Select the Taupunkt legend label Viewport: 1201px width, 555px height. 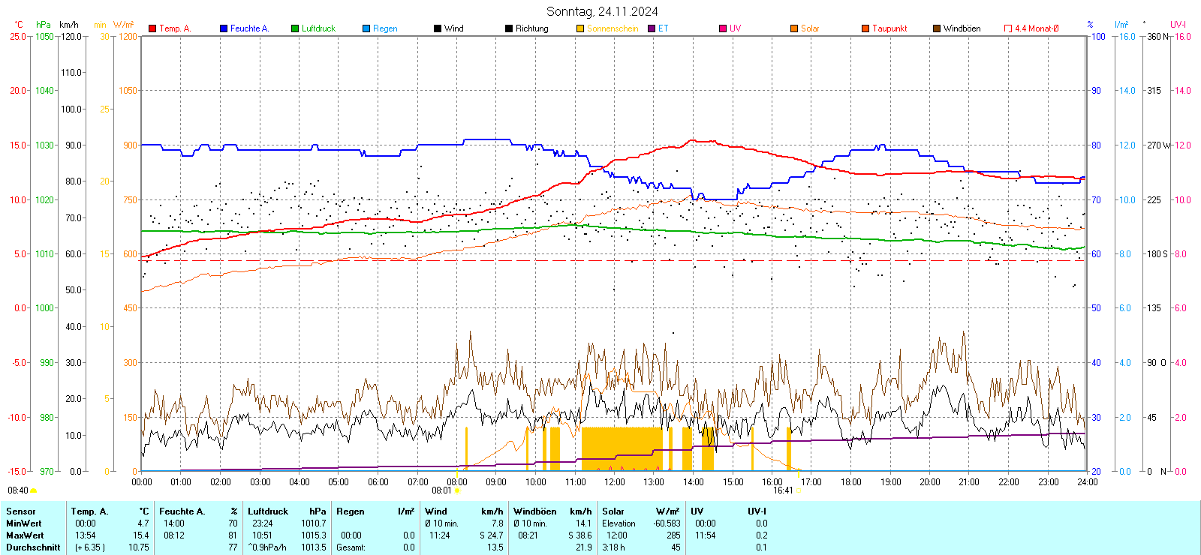pyautogui.click(x=889, y=28)
